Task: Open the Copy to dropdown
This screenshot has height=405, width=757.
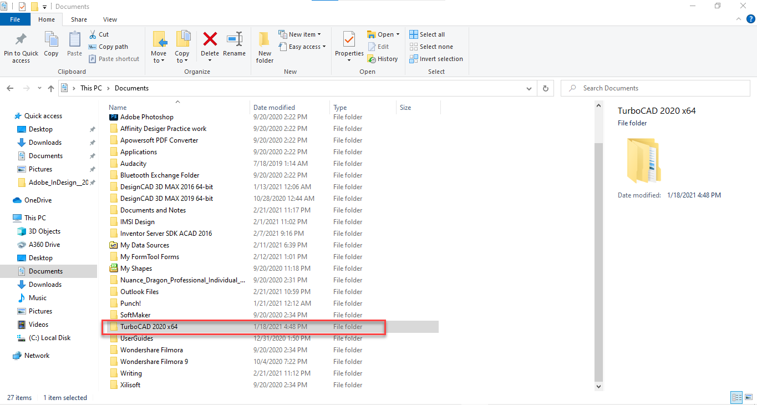Action: [x=182, y=57]
